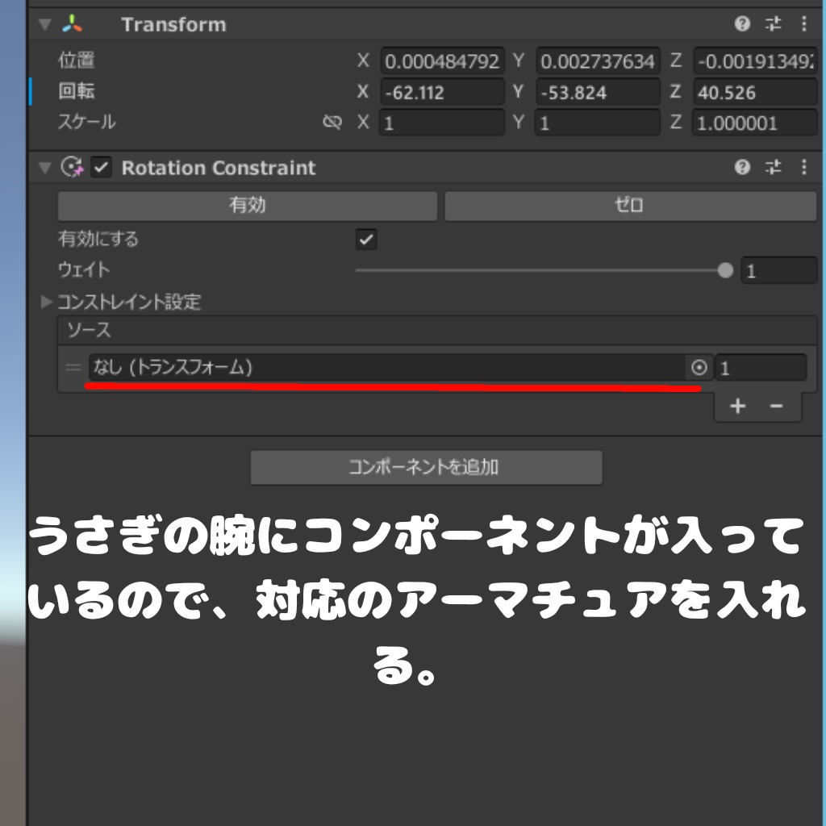The width and height of the screenshot is (826, 826).
Task: Expand コンストレイント設定 section
Action: click(x=47, y=302)
